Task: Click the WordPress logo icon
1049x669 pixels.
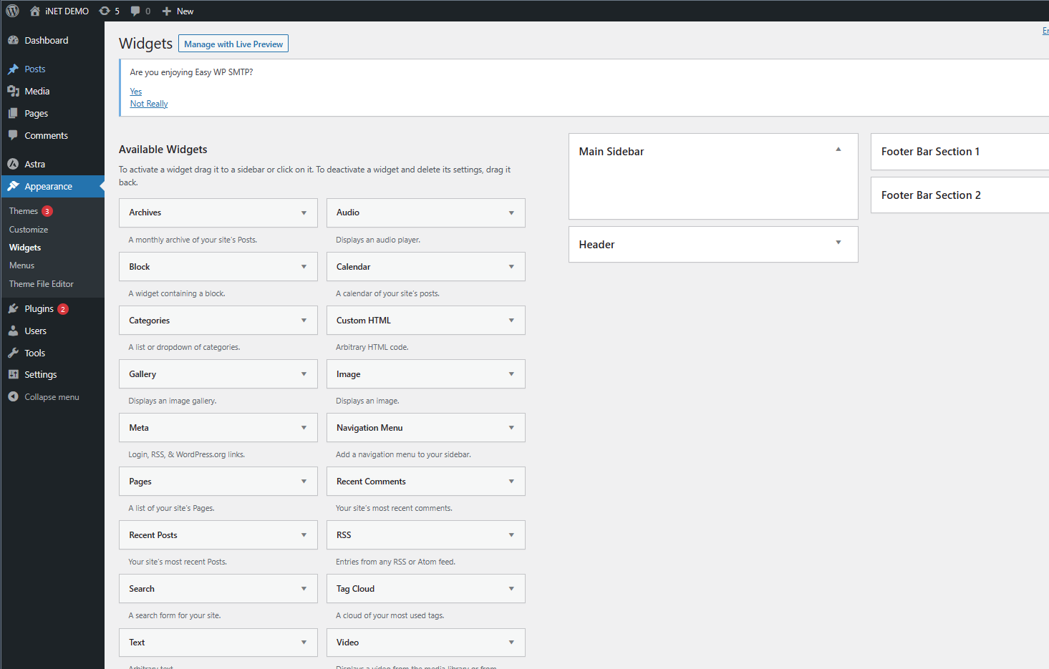Action: 13,11
